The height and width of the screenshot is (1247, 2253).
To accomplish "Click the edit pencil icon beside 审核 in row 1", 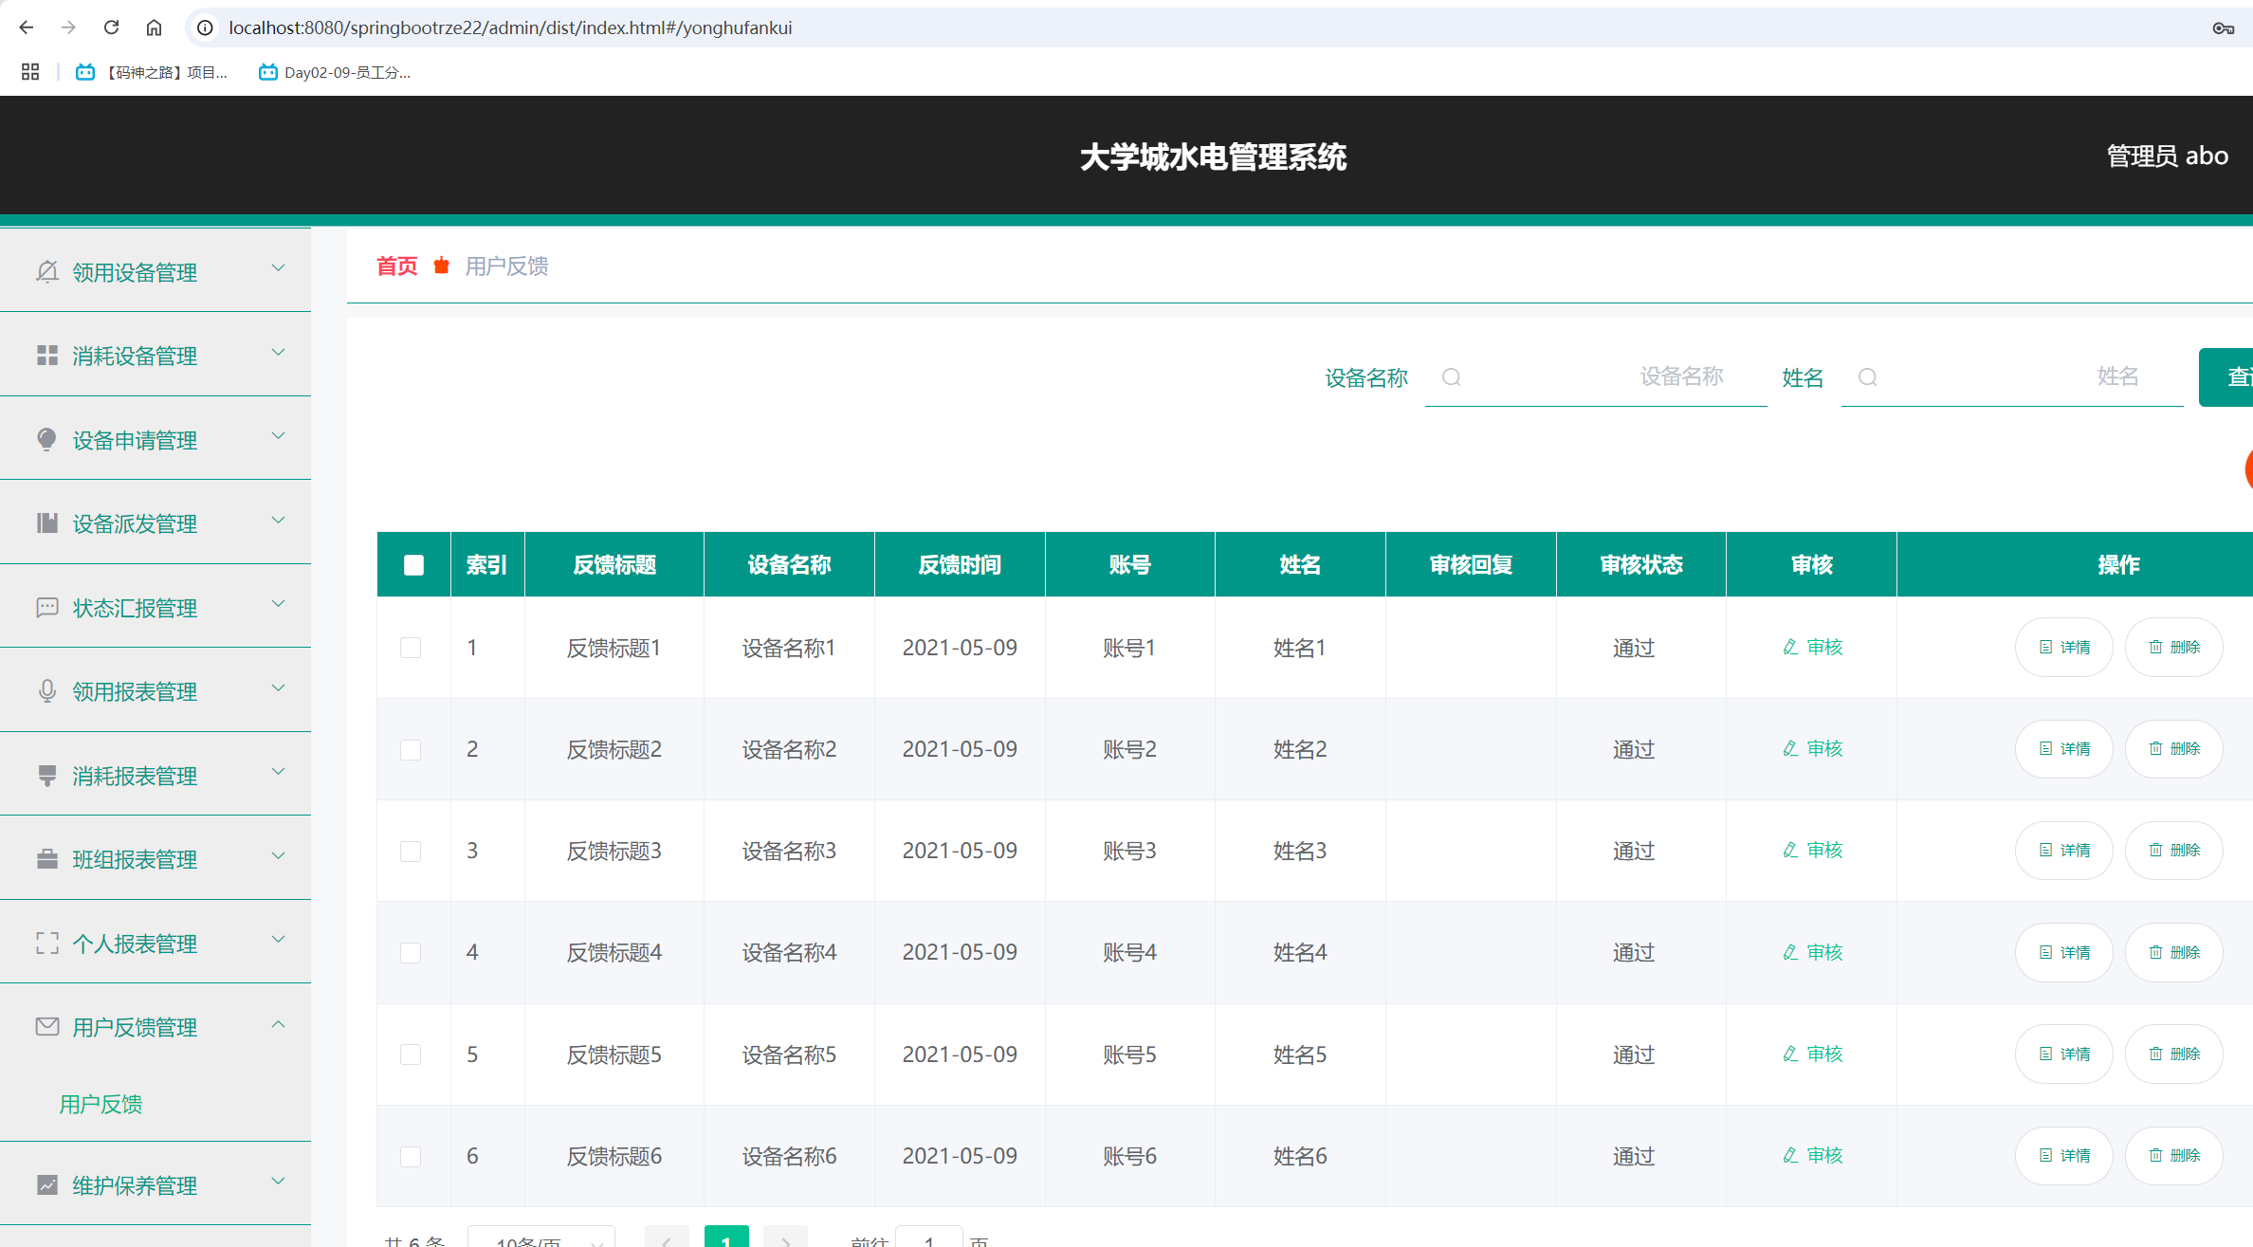I will click(1790, 647).
